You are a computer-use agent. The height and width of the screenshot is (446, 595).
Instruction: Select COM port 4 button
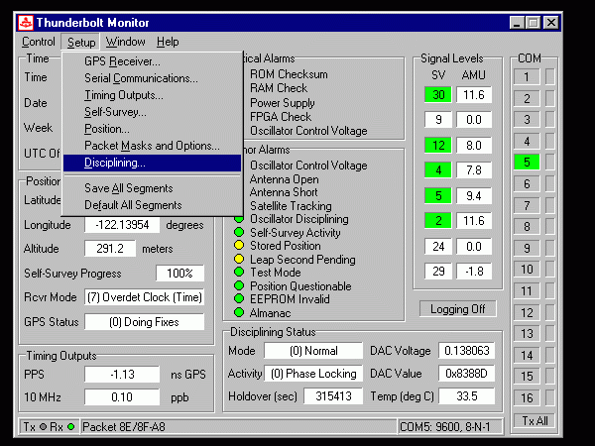coord(527,141)
